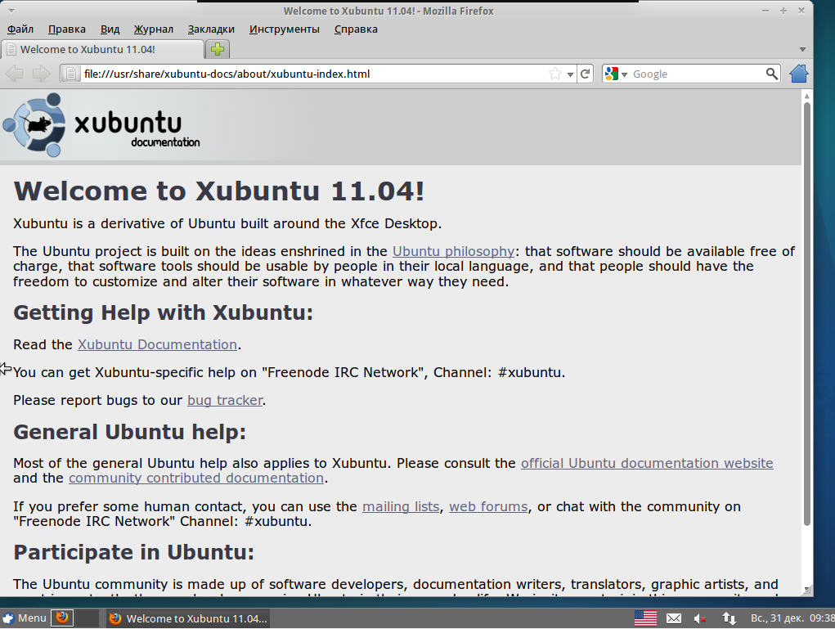Image resolution: width=835 pixels, height=629 pixels.
Task: Open the Инструменты menu
Action: pos(285,29)
